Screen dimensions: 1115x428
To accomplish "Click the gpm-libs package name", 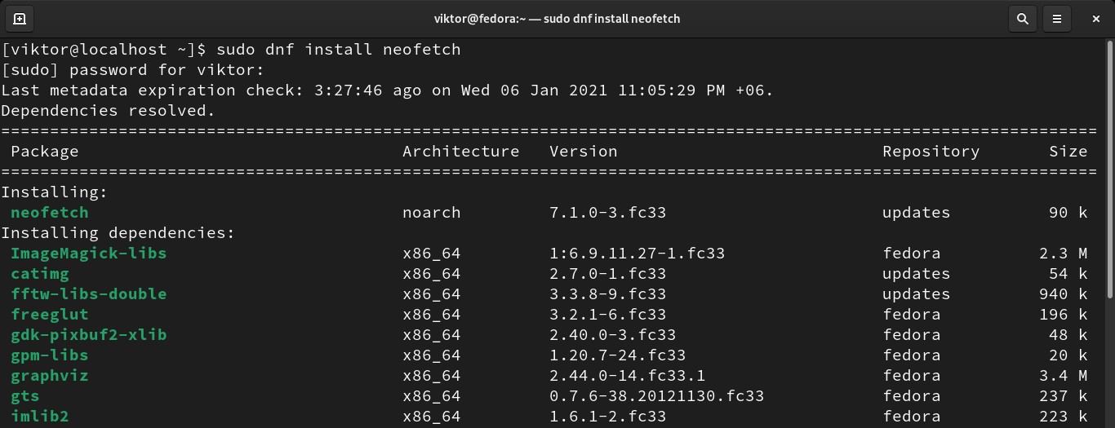I will coord(49,355).
